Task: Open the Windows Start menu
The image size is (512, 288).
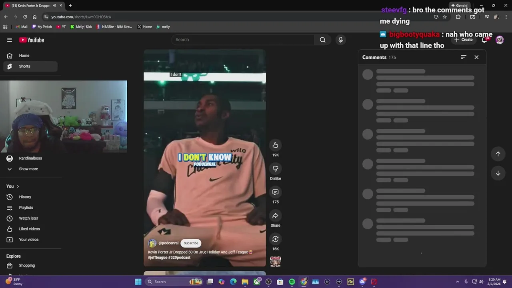Action: pos(138,282)
